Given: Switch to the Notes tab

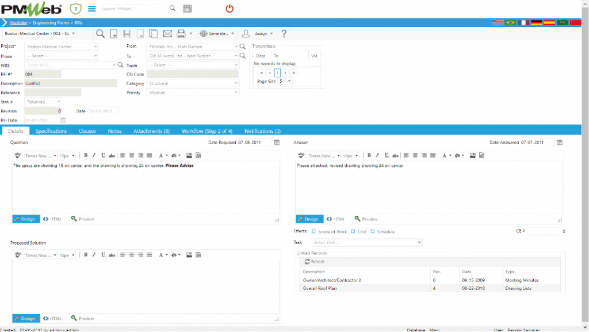Looking at the screenshot, I should pos(114,131).
